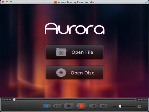Skip to the next chapter
Viewport: 149px width, 112px height.
[103, 106]
